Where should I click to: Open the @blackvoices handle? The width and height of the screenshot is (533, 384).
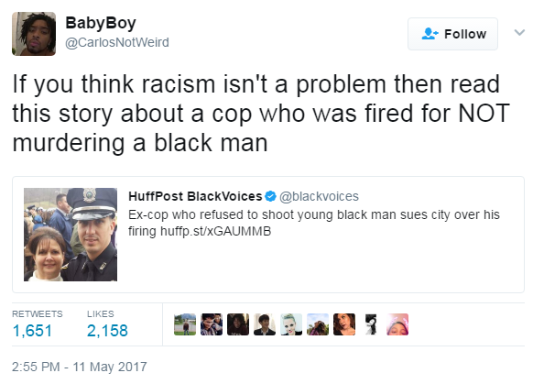319,196
